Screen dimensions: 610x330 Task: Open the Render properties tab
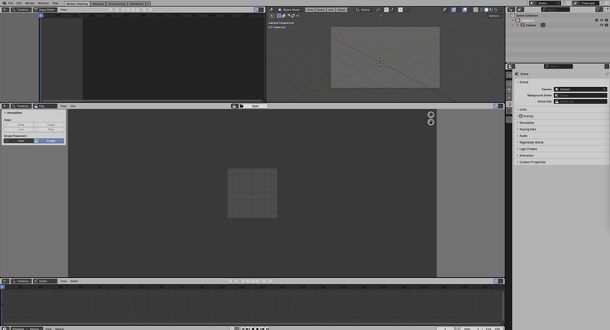tap(509, 83)
